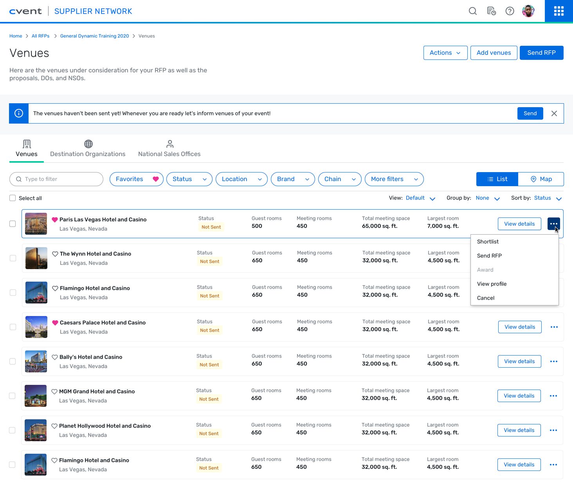Screen dimensions: 573x485
Task: Select View profile menu entry
Action: pos(515,284)
